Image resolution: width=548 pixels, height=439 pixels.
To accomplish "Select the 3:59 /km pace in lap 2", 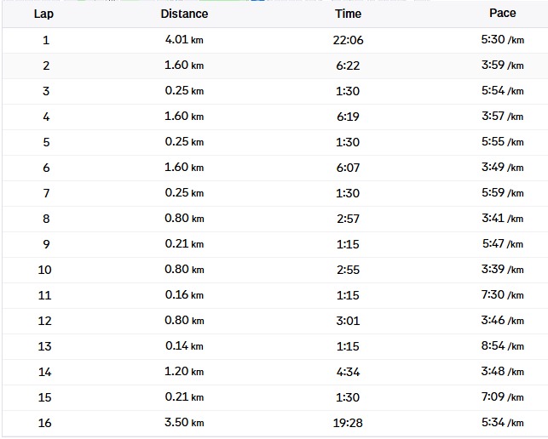I will coord(502,66).
